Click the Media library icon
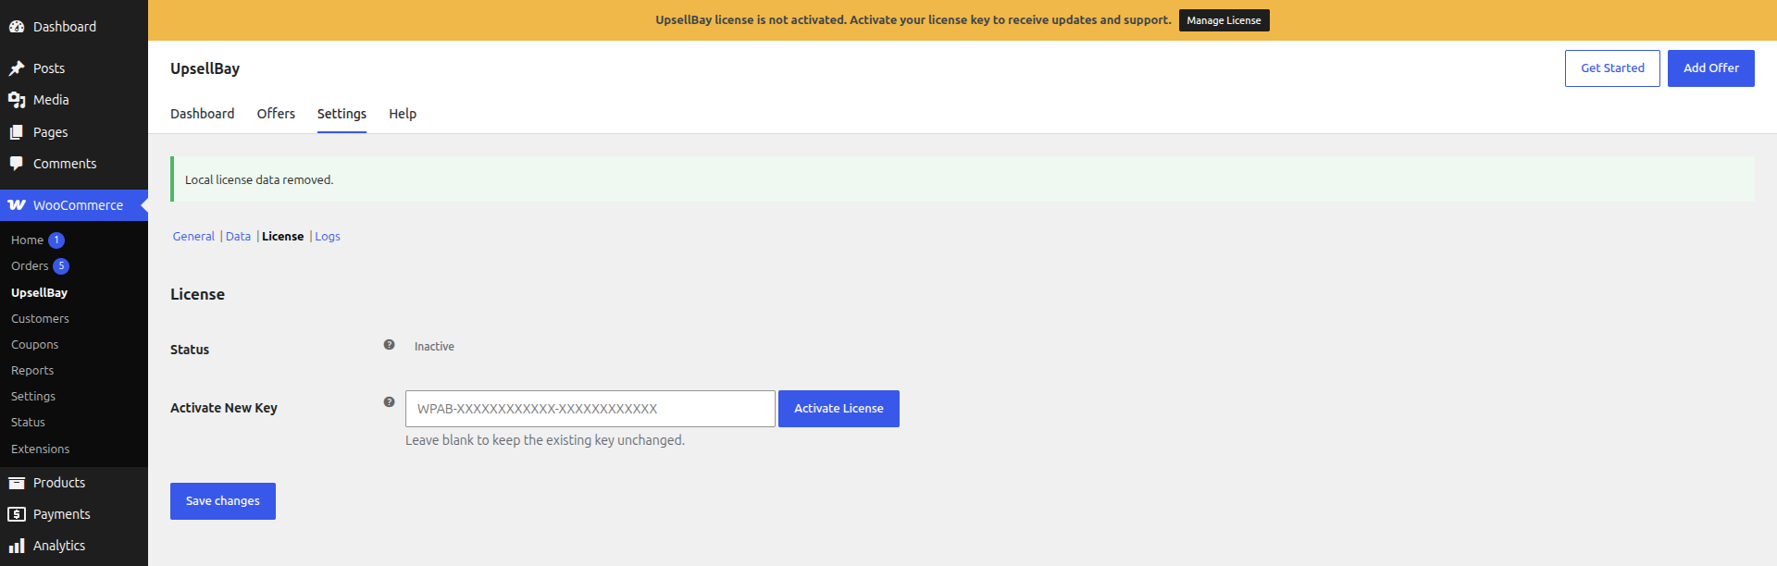Screen dimensions: 1777x566 17,100
